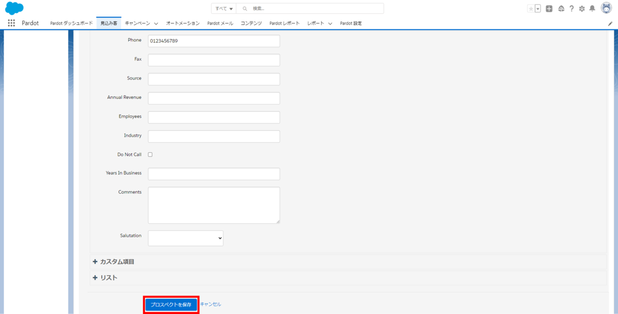Open the Pardot 設定 tab

pyautogui.click(x=351, y=23)
